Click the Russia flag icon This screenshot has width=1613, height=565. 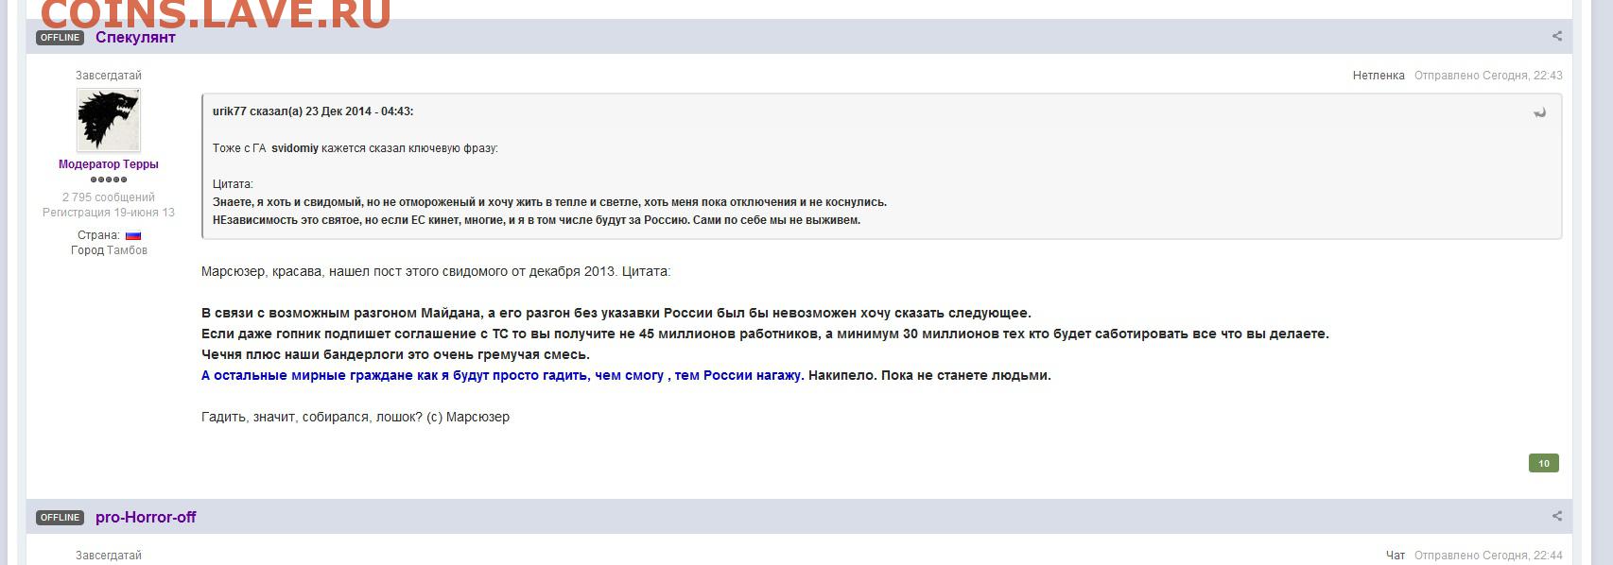(x=133, y=235)
